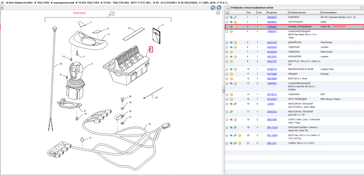364x175 pixels.
Task: Click box icon for part 84172512
Action: point(231,95)
